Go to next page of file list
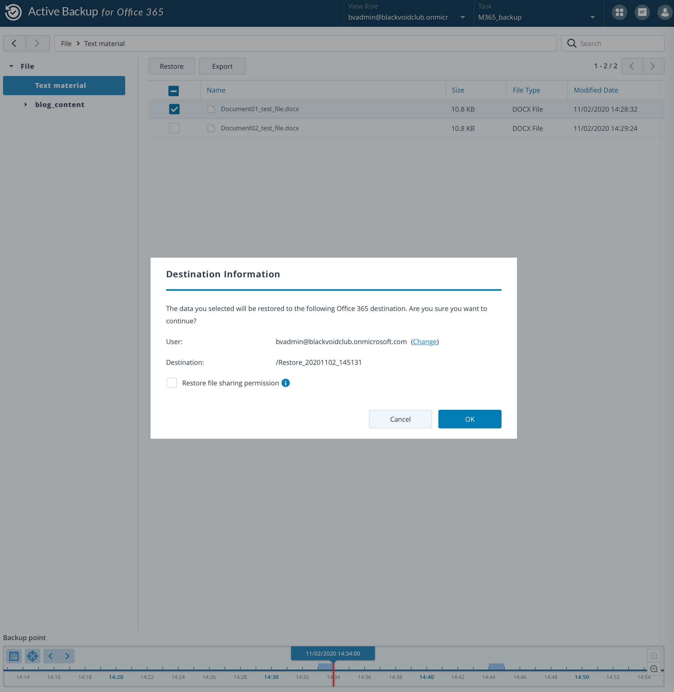This screenshot has height=692, width=674. point(653,66)
